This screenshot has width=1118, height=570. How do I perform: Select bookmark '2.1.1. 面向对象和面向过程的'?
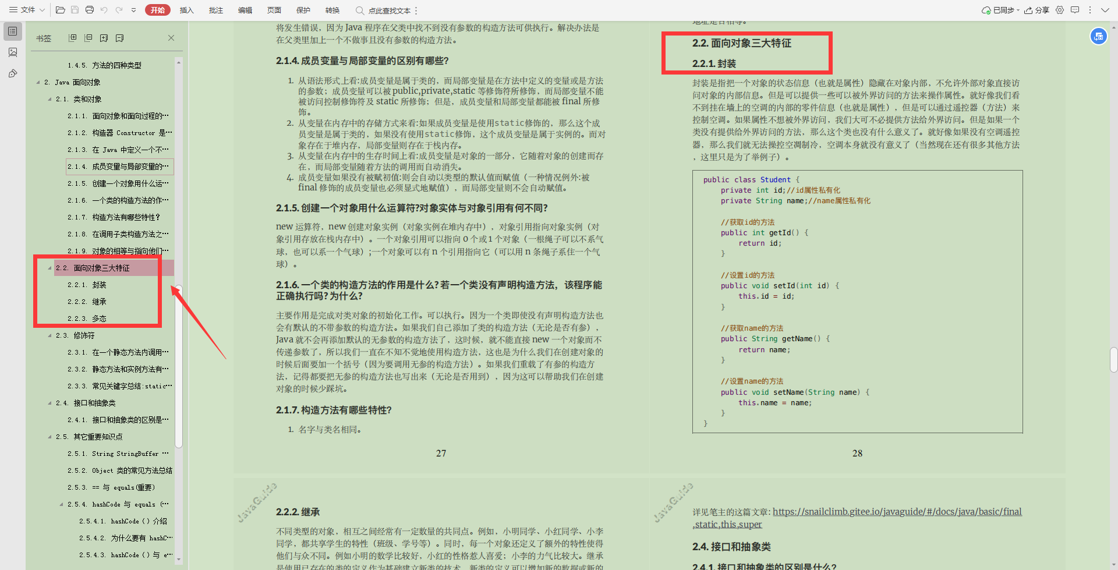pyautogui.click(x=118, y=116)
